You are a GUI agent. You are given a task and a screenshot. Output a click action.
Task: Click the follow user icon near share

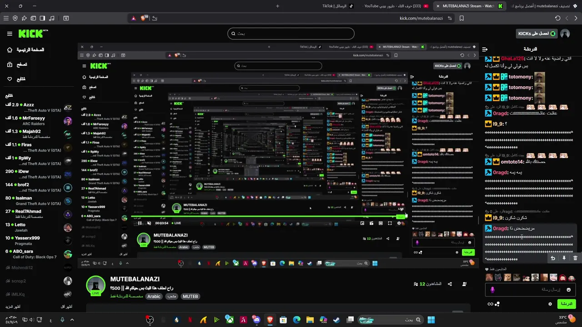[464, 284]
